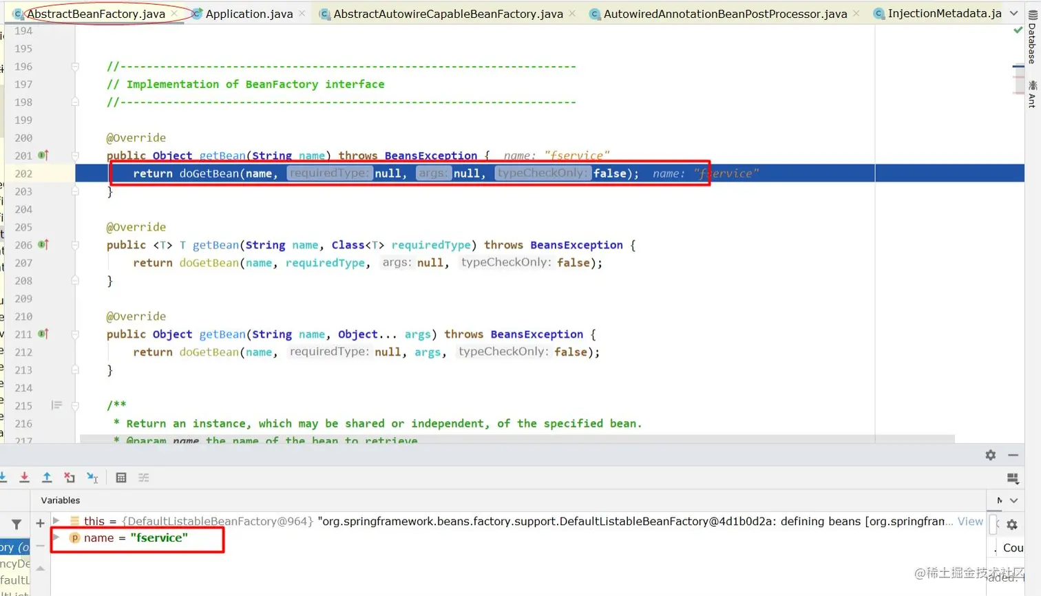
Task: Click the doGetBean call on line 207
Action: click(209, 263)
